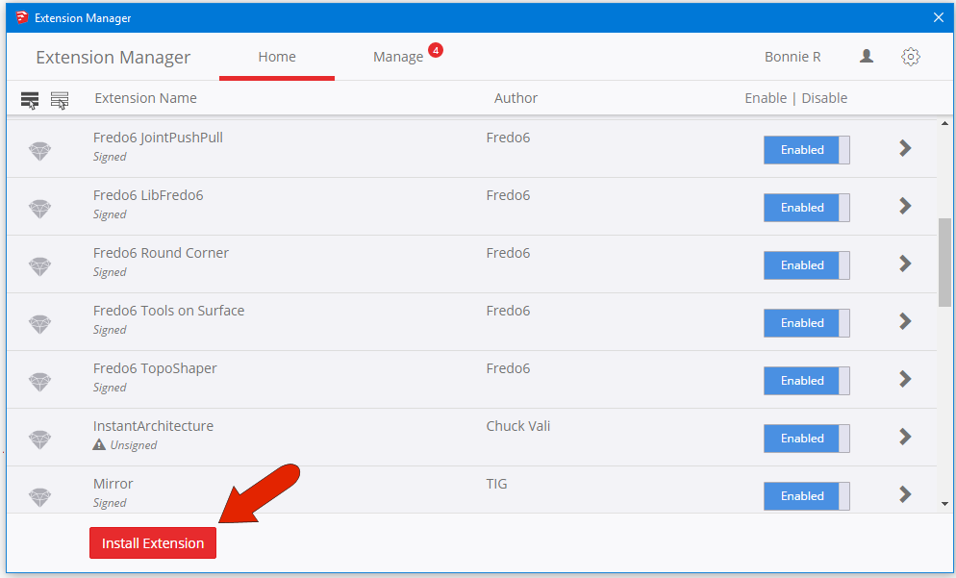The height and width of the screenshot is (578, 956).
Task: Select gem icon for Fredo6 TopoShaper
Action: click(40, 381)
